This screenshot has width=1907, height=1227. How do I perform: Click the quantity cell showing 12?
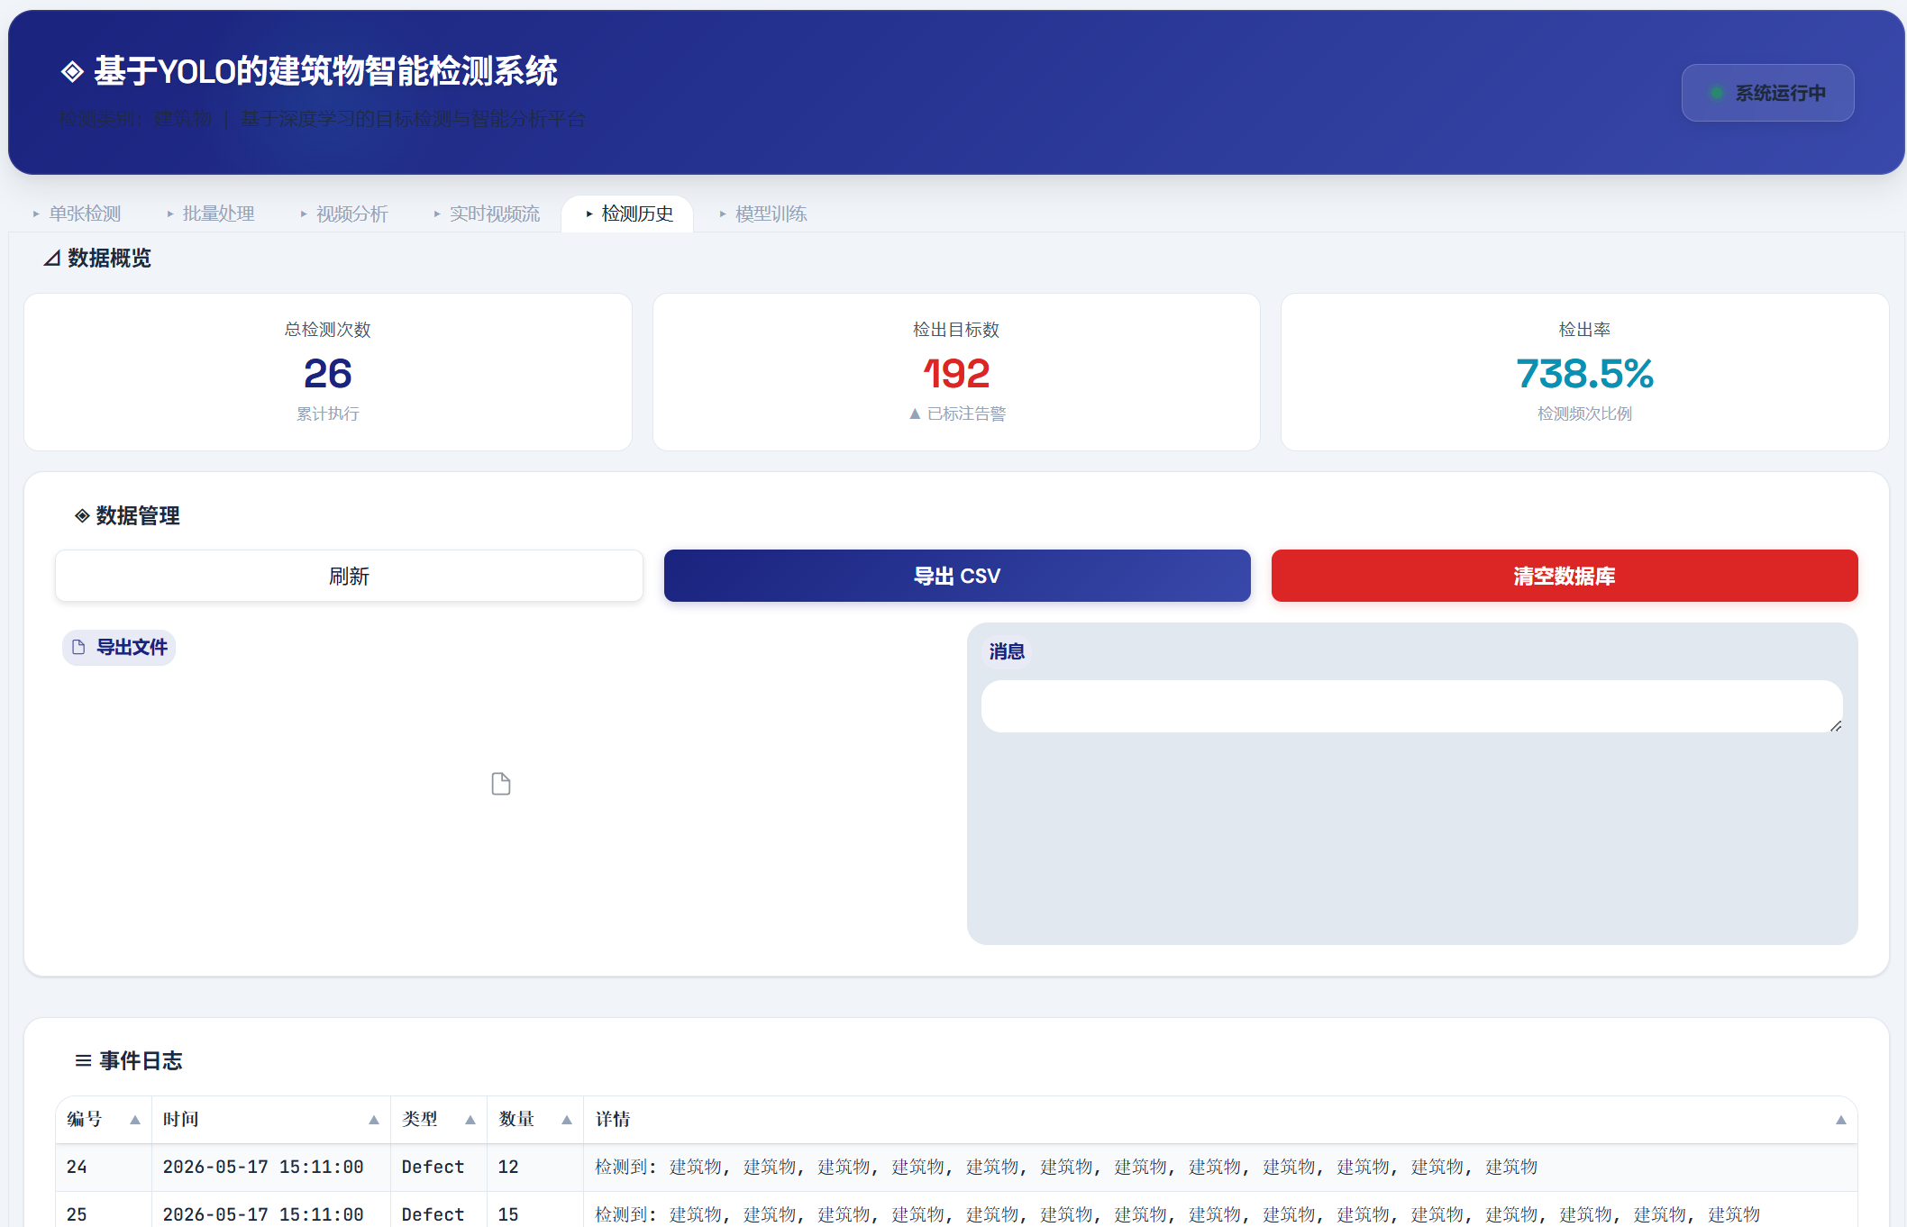coord(535,1168)
